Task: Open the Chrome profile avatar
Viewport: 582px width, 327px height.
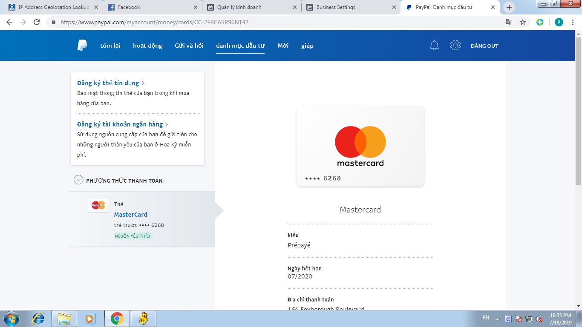Action: tap(559, 22)
